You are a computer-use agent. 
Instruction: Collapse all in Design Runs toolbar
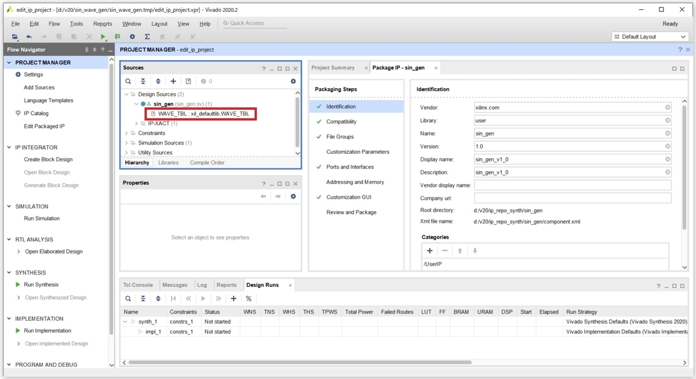[x=143, y=299]
